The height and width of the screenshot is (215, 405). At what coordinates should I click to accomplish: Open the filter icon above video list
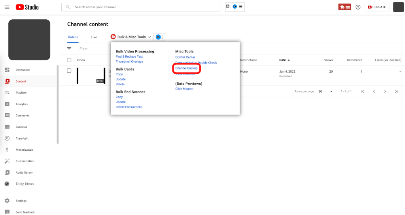click(x=69, y=49)
